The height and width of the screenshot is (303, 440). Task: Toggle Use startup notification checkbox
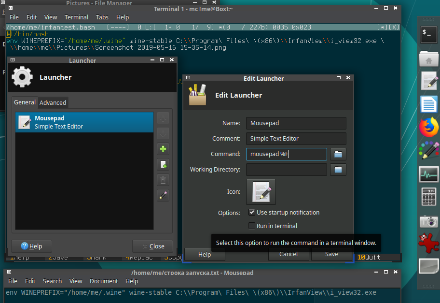[252, 212]
